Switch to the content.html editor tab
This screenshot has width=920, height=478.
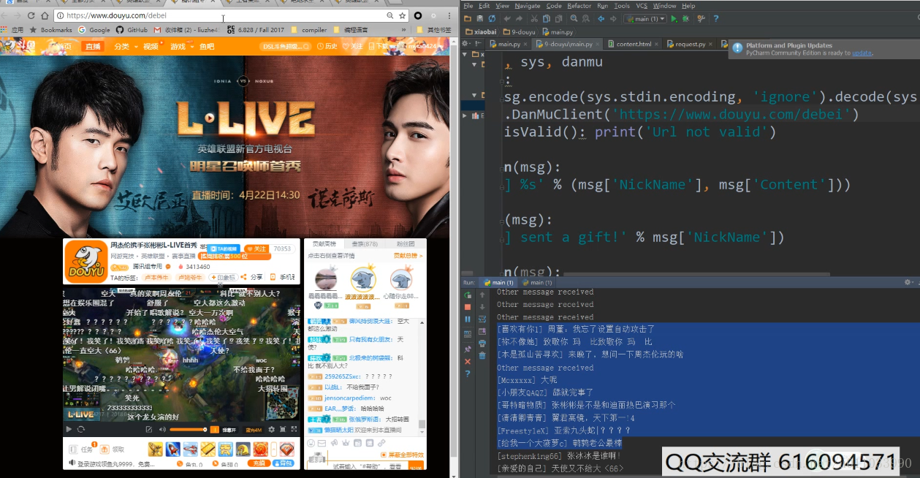click(633, 44)
